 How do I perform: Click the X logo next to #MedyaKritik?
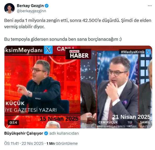(x=148, y=52)
